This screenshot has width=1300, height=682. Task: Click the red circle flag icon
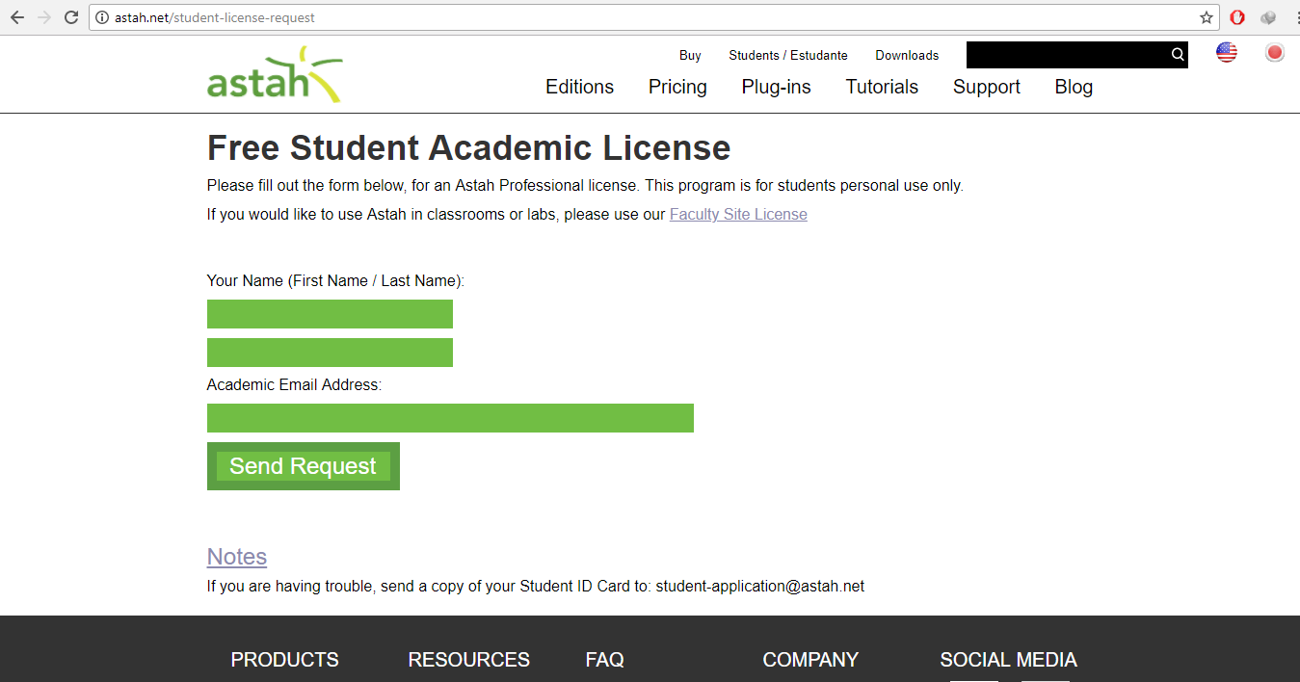tap(1275, 53)
